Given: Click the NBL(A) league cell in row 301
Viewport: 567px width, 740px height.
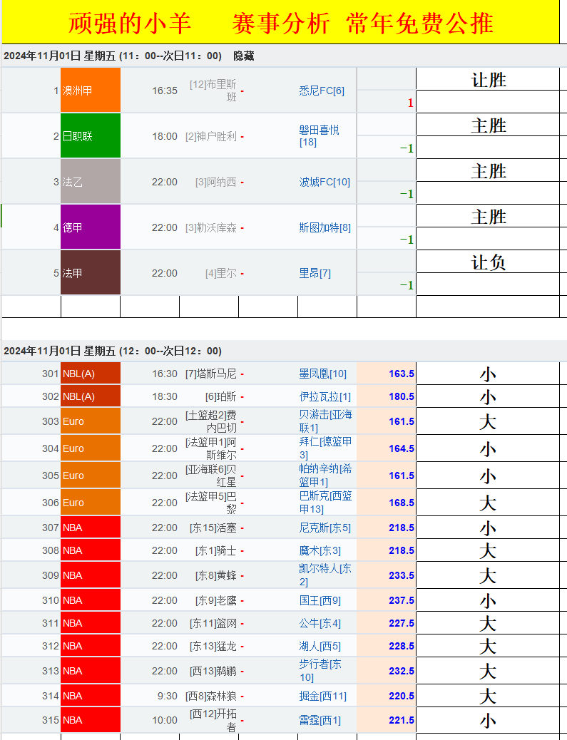Looking at the screenshot, I should pos(91,374).
